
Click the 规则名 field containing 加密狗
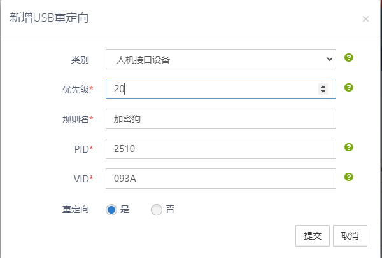click(x=220, y=119)
